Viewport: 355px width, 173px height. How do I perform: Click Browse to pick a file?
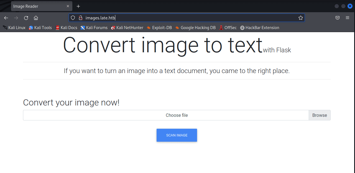coord(319,115)
